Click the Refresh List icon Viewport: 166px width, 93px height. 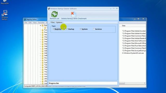(x=54, y=14)
